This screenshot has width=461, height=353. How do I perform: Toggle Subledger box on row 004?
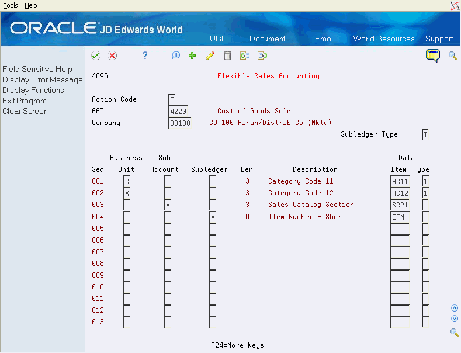tap(213, 217)
